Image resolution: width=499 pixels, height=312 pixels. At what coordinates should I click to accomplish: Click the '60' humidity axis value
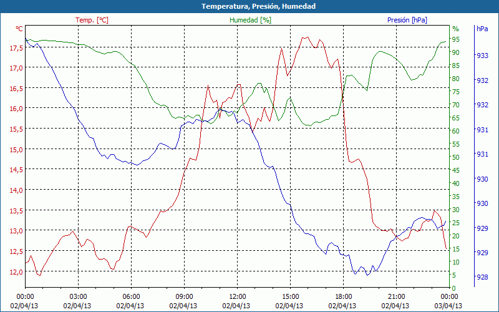point(455,131)
